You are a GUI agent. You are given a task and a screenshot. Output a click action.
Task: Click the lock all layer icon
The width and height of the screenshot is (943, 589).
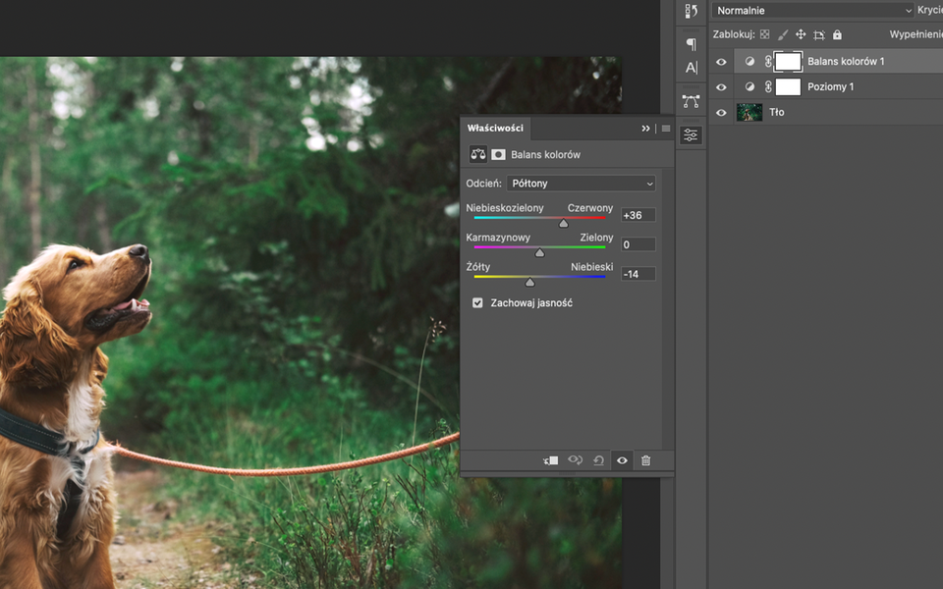[837, 34]
